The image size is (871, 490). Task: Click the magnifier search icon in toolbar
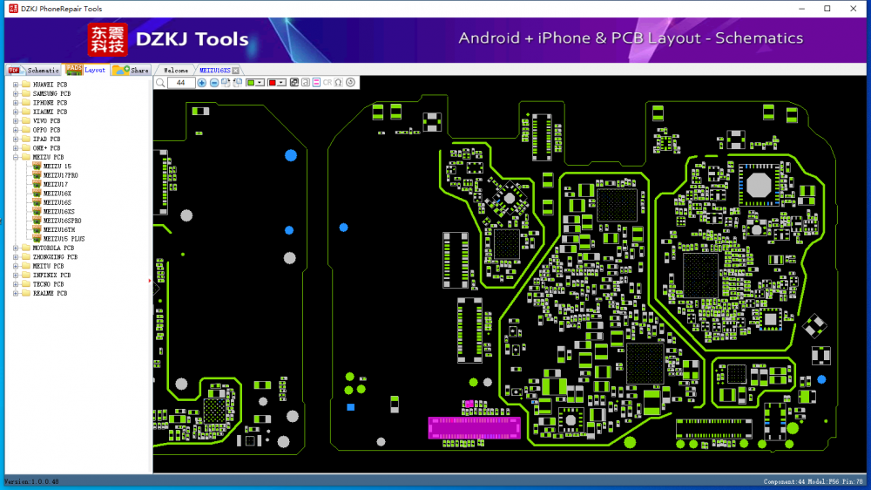tap(159, 83)
